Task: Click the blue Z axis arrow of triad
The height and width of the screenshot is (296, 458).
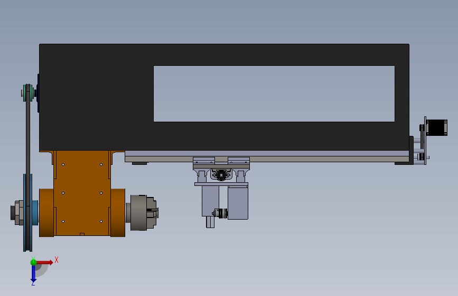Action: point(33,274)
